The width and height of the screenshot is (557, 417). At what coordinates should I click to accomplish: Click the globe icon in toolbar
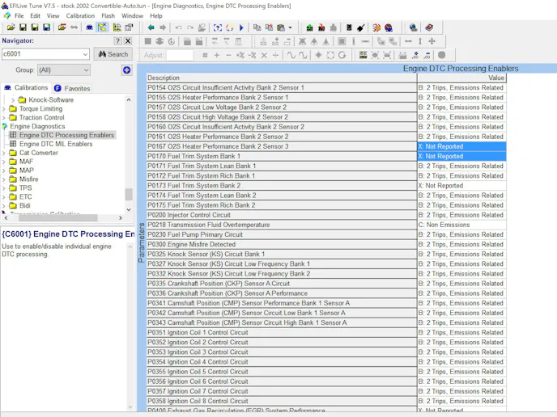414,27
